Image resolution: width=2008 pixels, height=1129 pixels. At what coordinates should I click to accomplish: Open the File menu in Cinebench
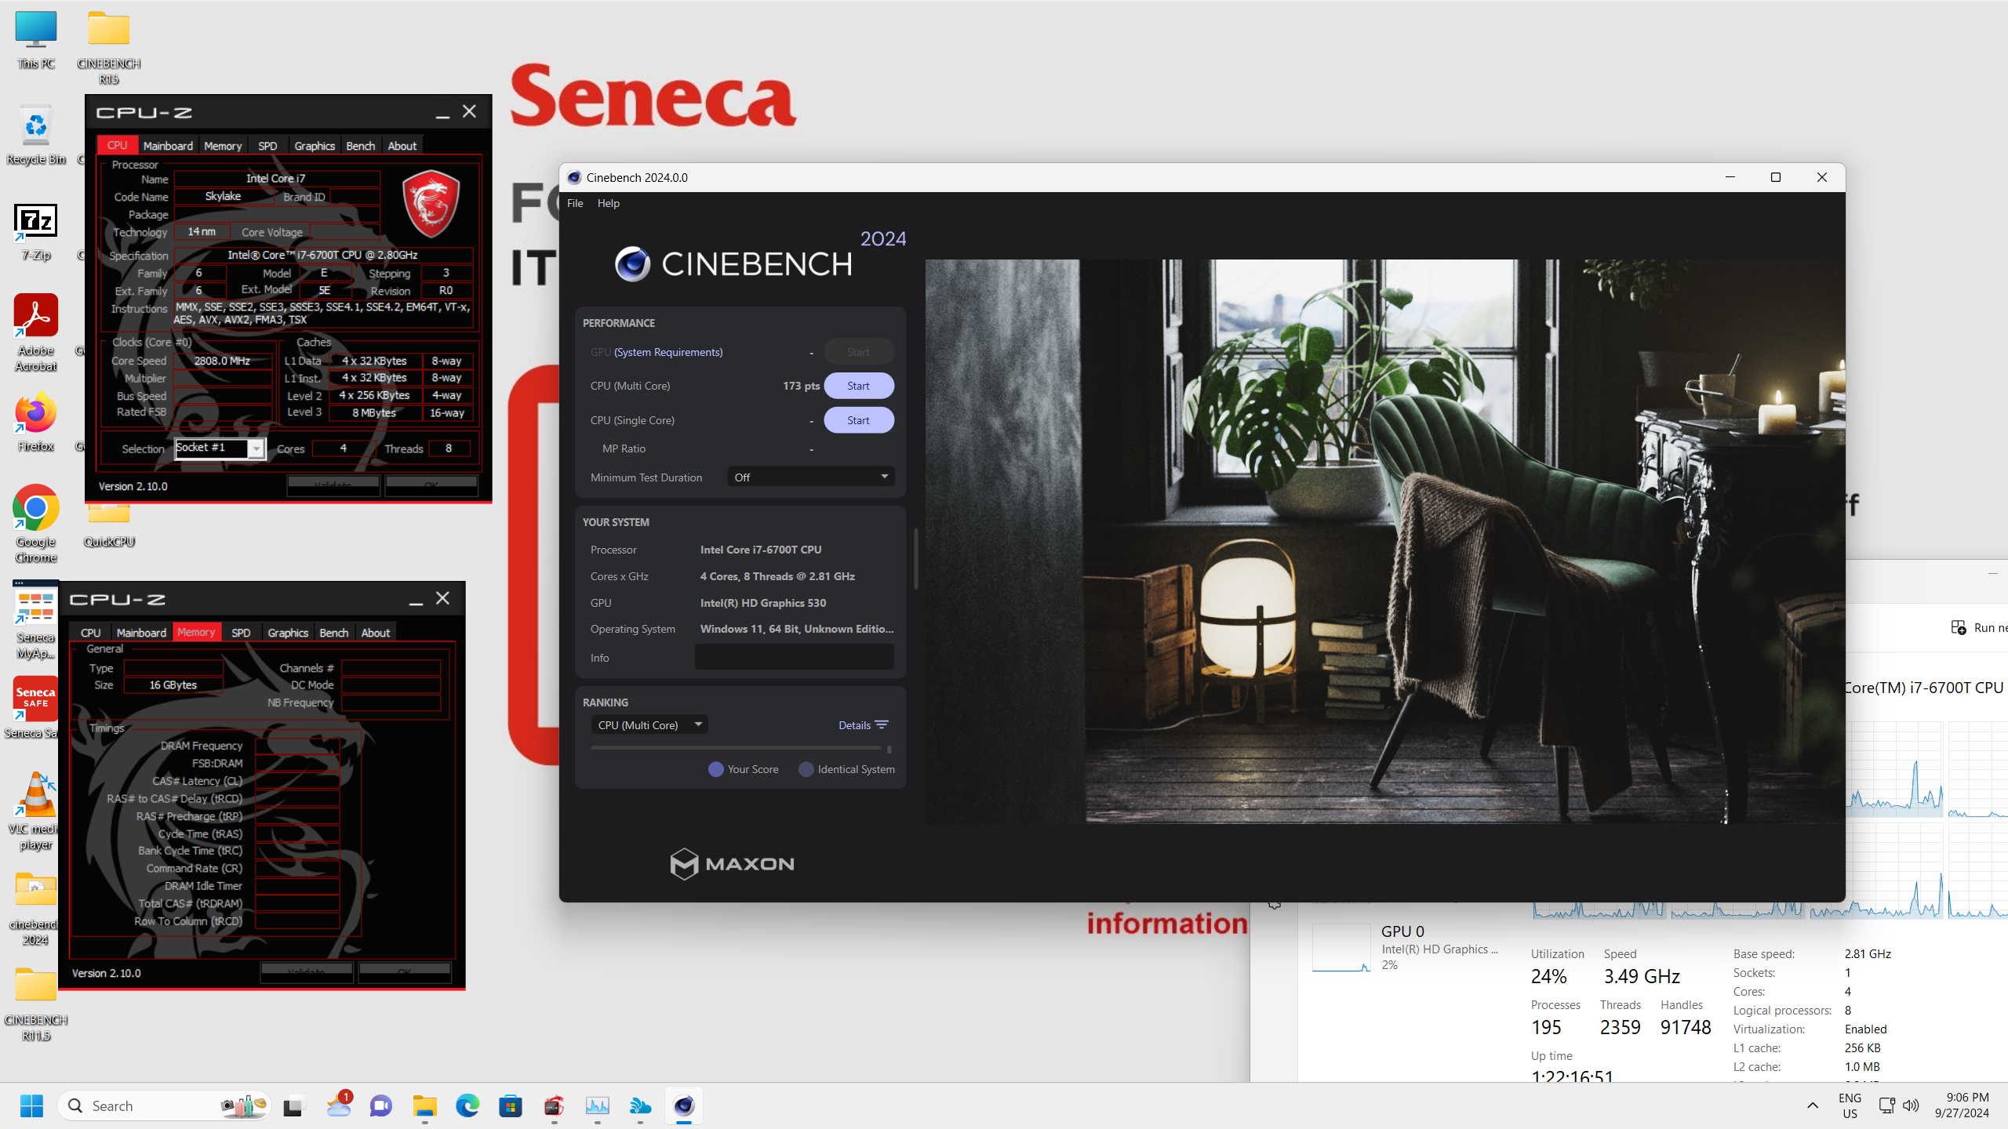pos(575,203)
